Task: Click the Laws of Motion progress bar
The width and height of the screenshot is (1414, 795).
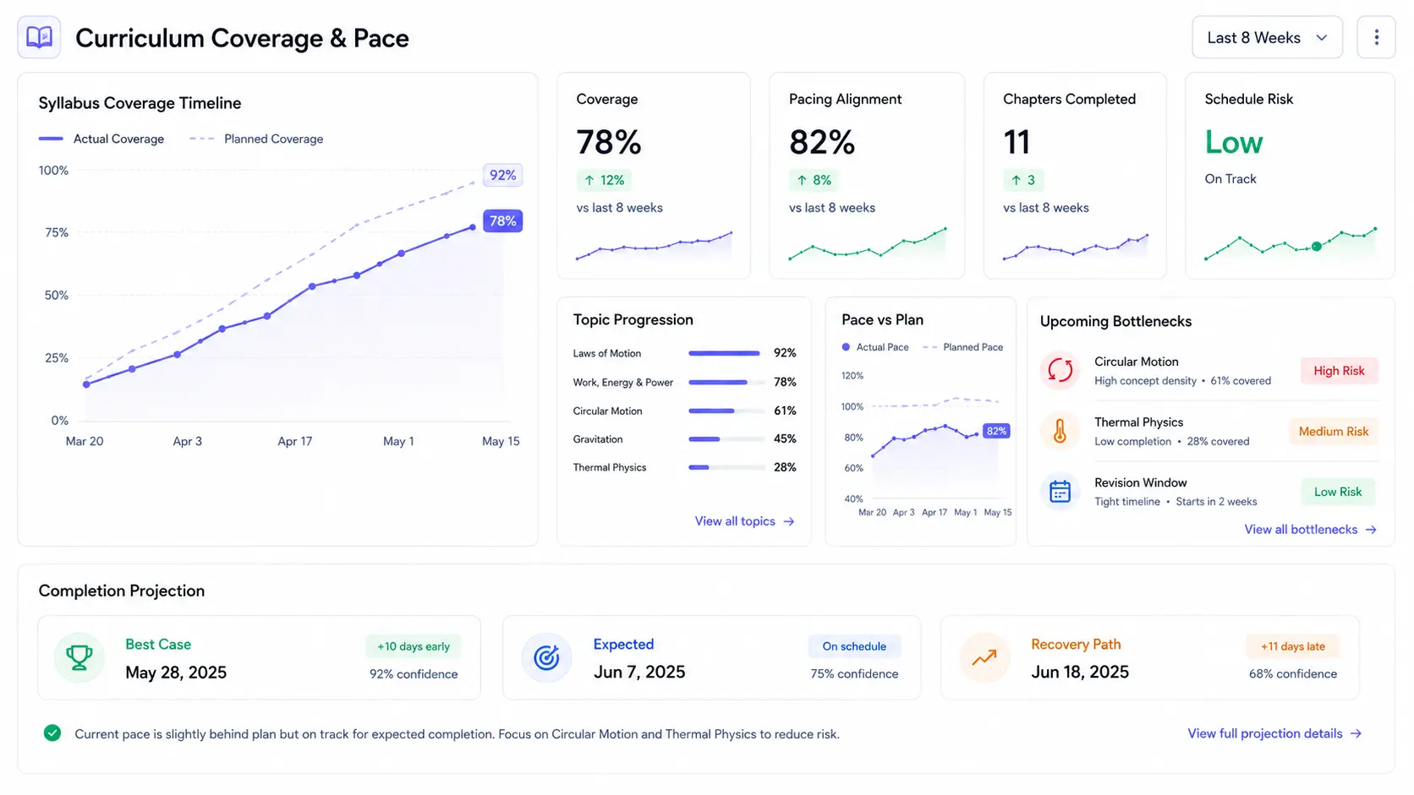Action: (725, 353)
